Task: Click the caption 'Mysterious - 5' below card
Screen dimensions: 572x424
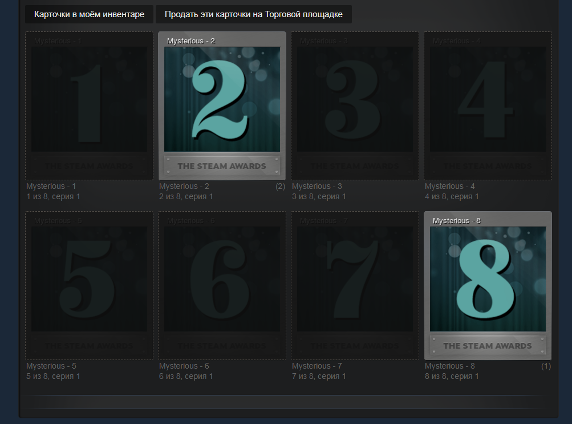Action: 51,366
